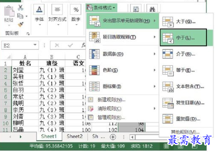This screenshot has height=152, width=215.
Task: Click the select-all corner triangle
Action: tap(8, 57)
